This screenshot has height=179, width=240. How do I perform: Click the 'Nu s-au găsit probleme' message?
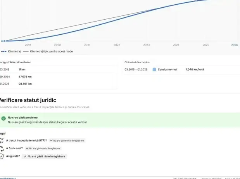point(22,118)
